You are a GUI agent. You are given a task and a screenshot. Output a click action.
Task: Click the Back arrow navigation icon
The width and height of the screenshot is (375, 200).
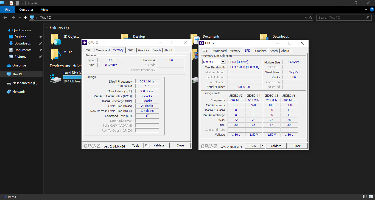coord(5,18)
